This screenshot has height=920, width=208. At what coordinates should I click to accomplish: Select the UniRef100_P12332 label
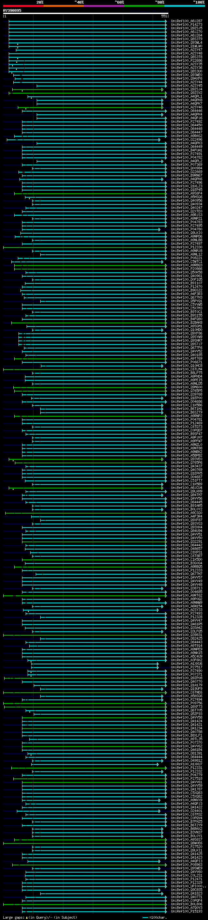click(x=187, y=772)
